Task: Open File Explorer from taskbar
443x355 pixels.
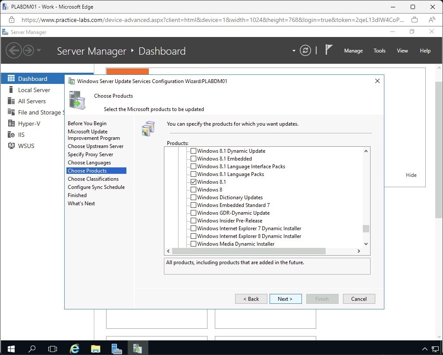Action: [x=95, y=349]
